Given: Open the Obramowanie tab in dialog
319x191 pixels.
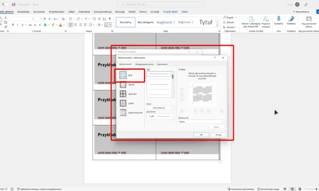Looking at the screenshot, I should click(x=125, y=64).
